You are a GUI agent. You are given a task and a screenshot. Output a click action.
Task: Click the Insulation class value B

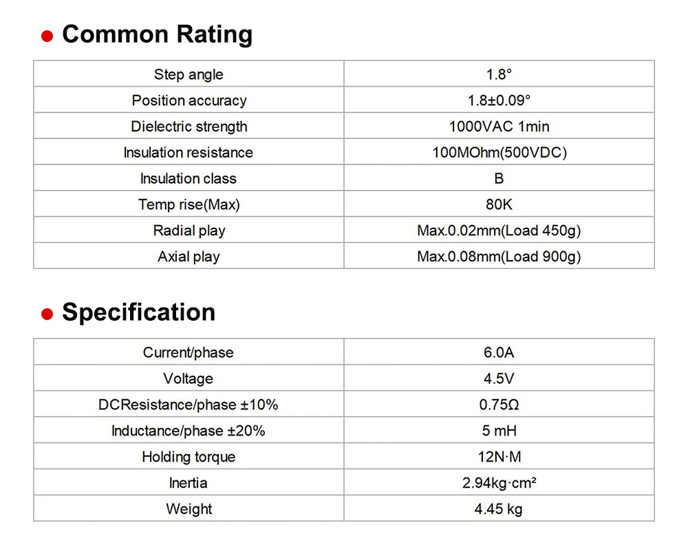pyautogui.click(x=499, y=179)
